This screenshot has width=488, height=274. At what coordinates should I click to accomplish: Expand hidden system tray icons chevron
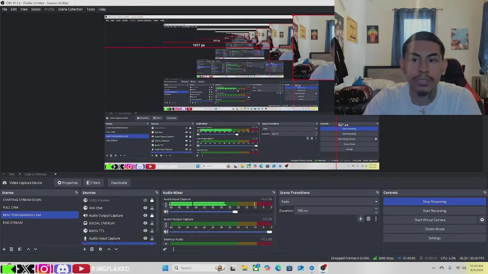pyautogui.click(x=433, y=268)
